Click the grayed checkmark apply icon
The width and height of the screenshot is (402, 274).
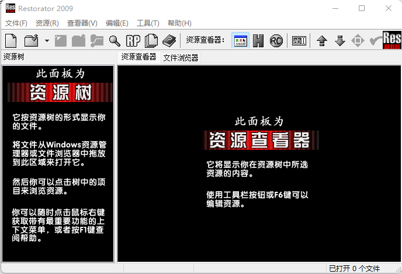tap(375, 41)
